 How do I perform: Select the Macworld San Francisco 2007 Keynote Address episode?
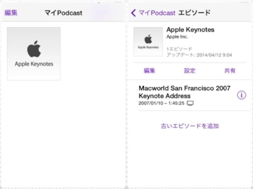190,95
